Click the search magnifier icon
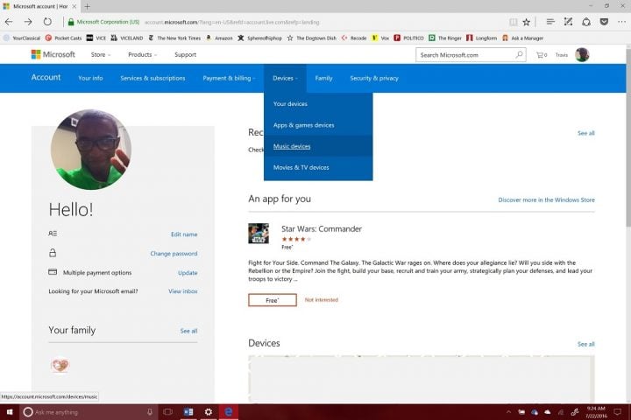The width and height of the screenshot is (631, 420). tap(520, 54)
